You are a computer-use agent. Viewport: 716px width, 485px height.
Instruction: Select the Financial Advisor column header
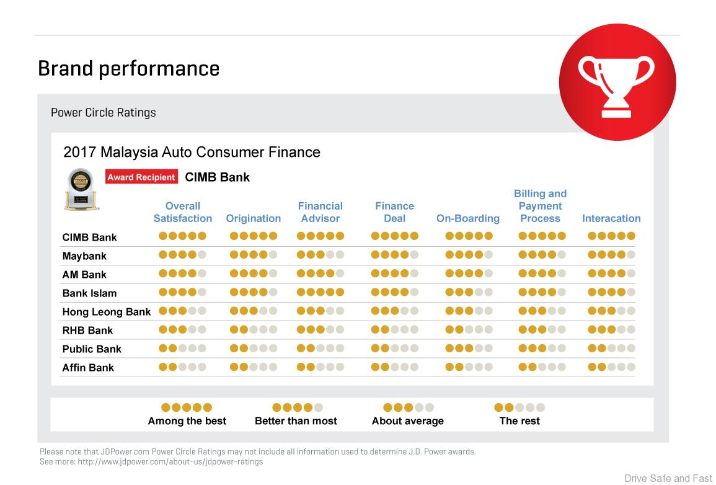click(x=320, y=212)
